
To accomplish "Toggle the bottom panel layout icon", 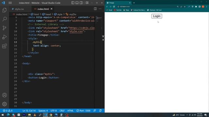I will pyautogui.click(x=77, y=3).
